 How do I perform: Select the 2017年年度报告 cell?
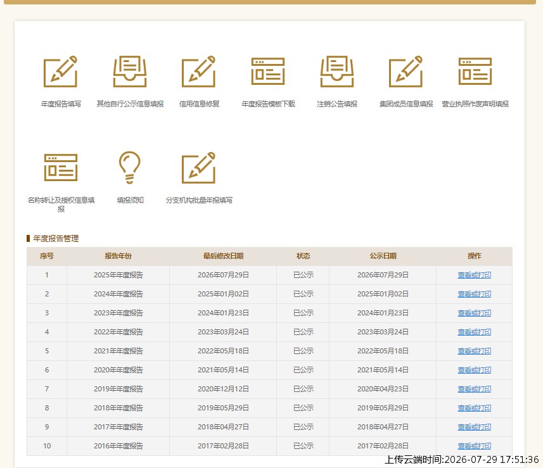(x=118, y=427)
